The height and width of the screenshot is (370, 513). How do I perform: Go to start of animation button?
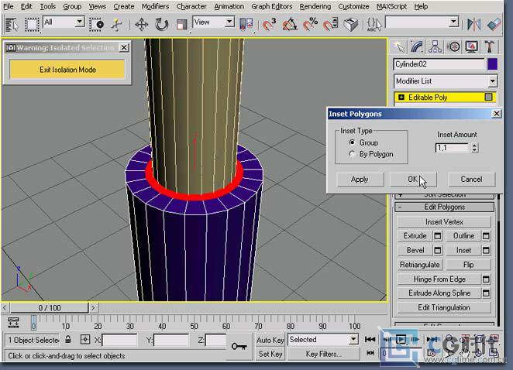tap(370, 340)
